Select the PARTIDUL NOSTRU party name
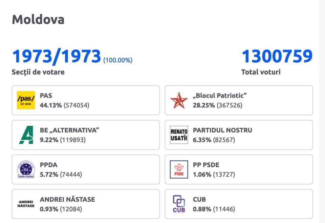 pos(222,130)
